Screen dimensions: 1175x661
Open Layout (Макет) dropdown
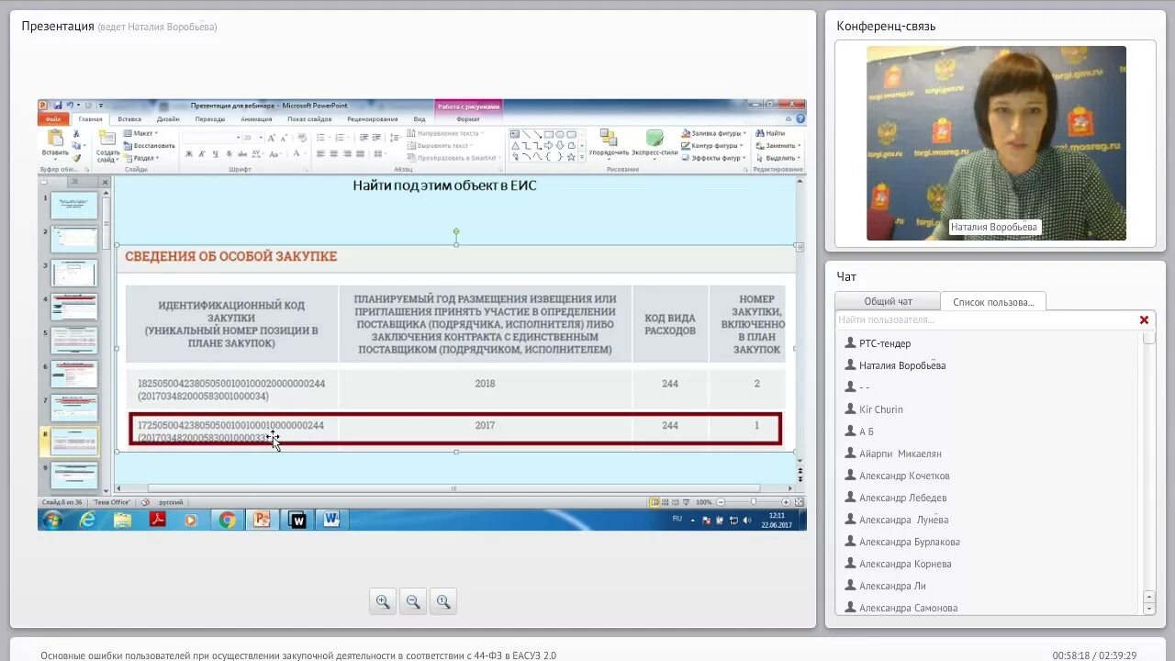[x=140, y=134]
